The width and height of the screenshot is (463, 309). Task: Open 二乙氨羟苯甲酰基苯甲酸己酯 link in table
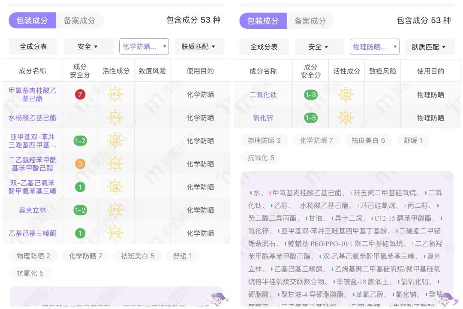click(33, 164)
